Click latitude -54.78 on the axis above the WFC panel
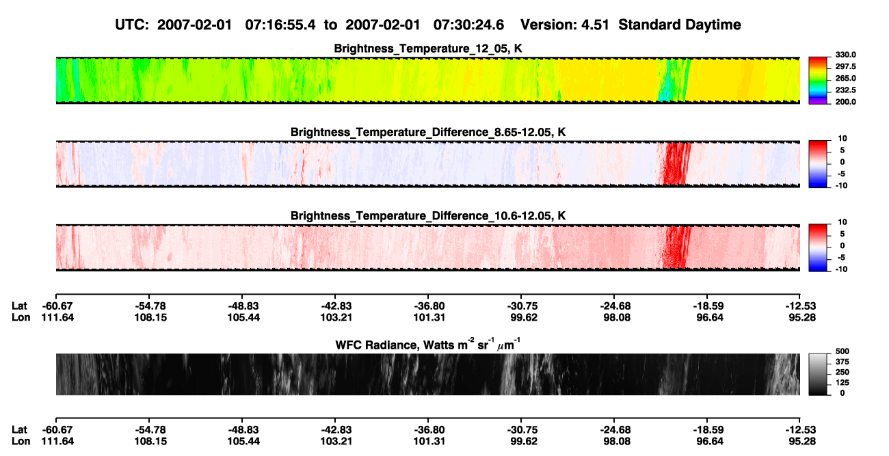The width and height of the screenshot is (889, 456). (x=150, y=306)
